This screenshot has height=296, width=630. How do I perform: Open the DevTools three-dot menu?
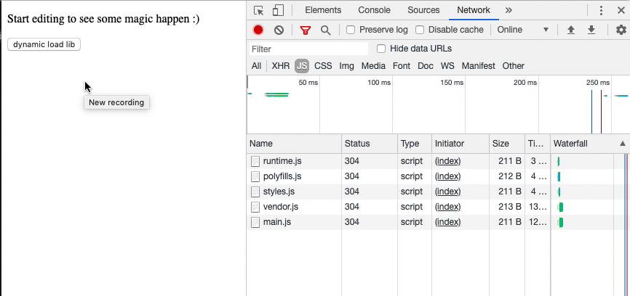coord(601,10)
